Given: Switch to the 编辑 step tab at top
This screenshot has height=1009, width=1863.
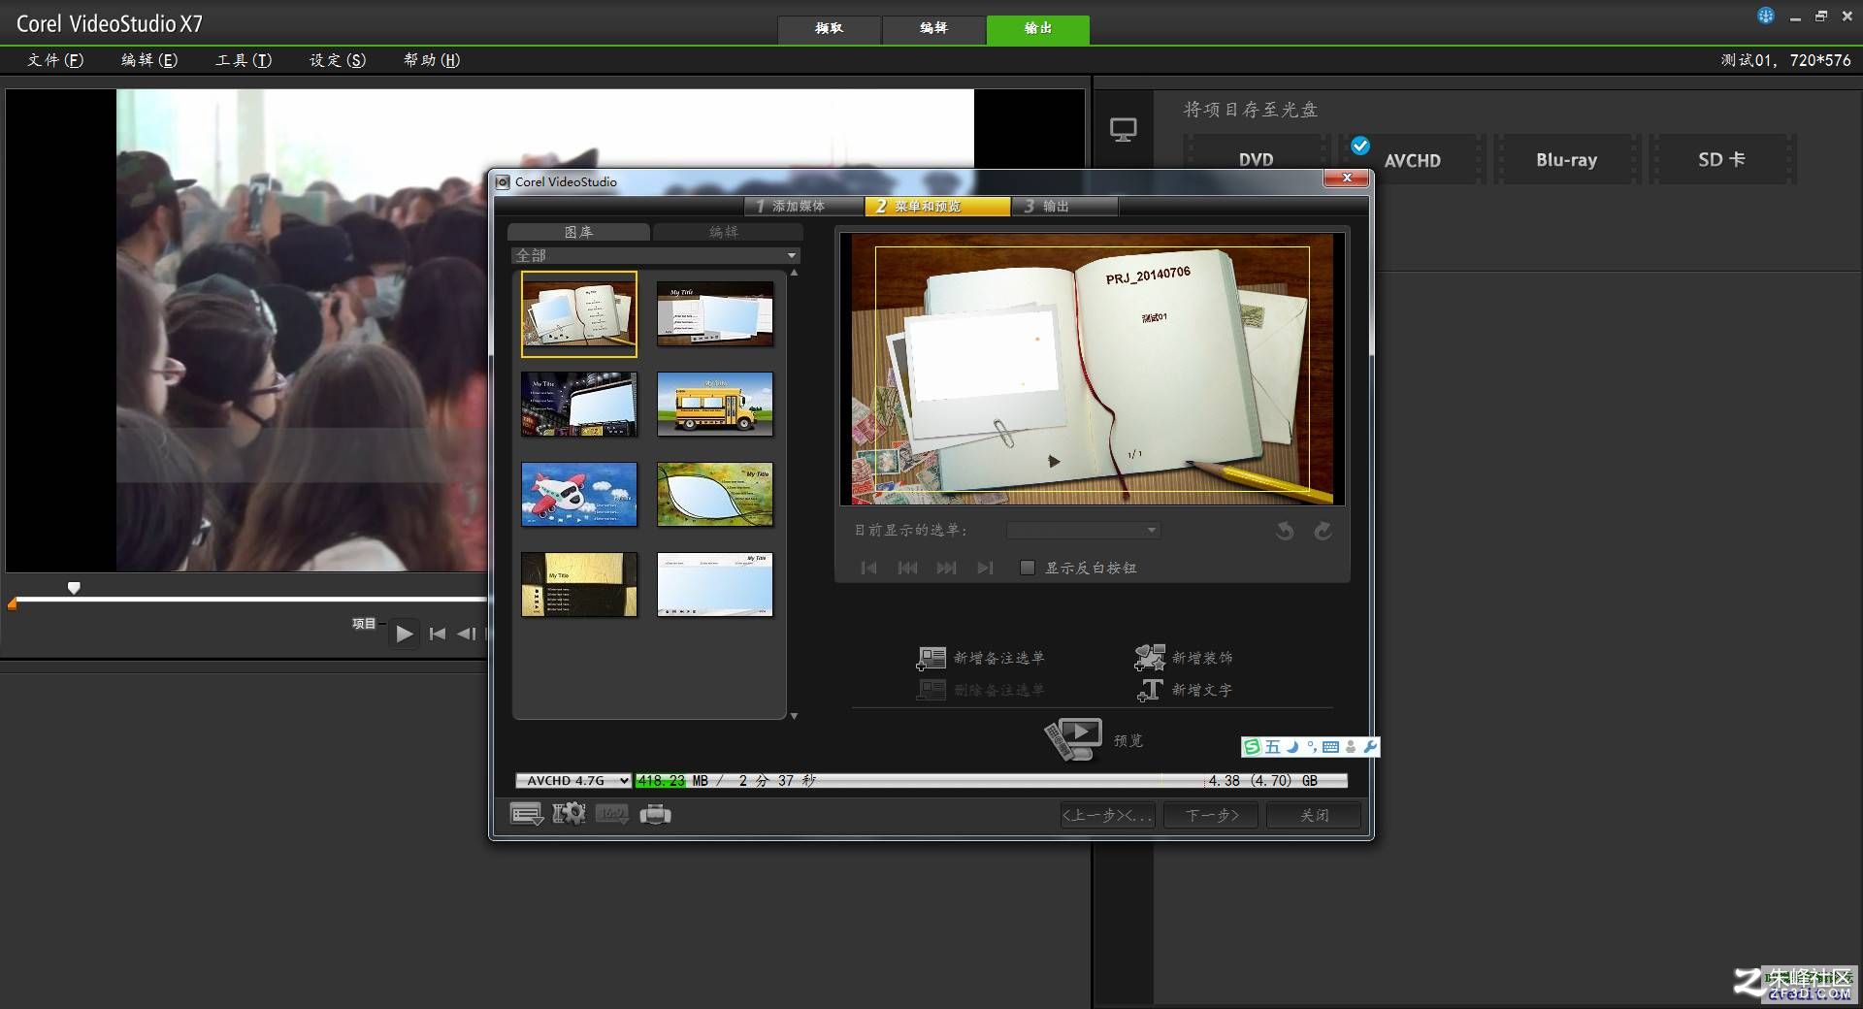Looking at the screenshot, I should [x=933, y=29].
